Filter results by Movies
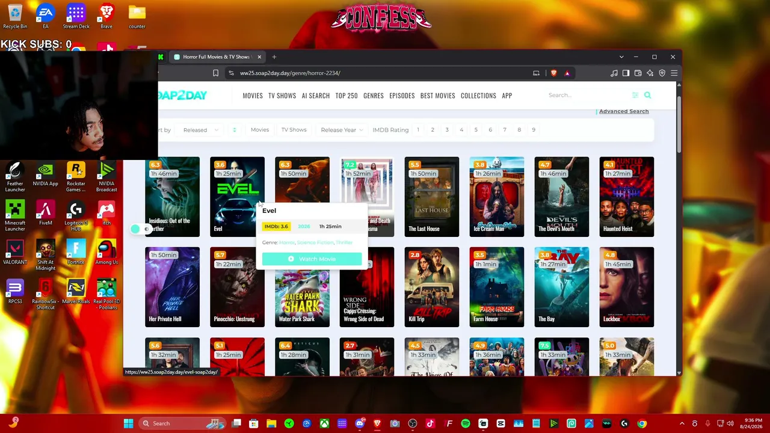Screen dimensions: 770x433 260,130
